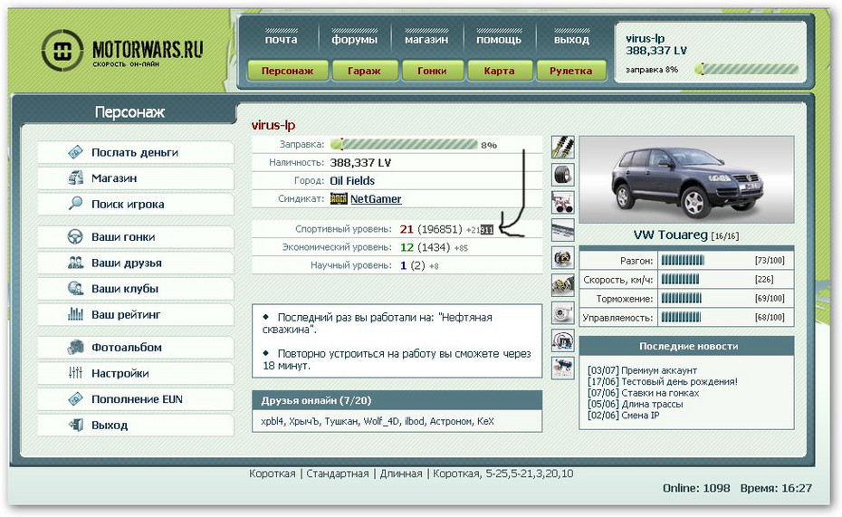Open the Пополнение EUN sidebar link

point(135,399)
